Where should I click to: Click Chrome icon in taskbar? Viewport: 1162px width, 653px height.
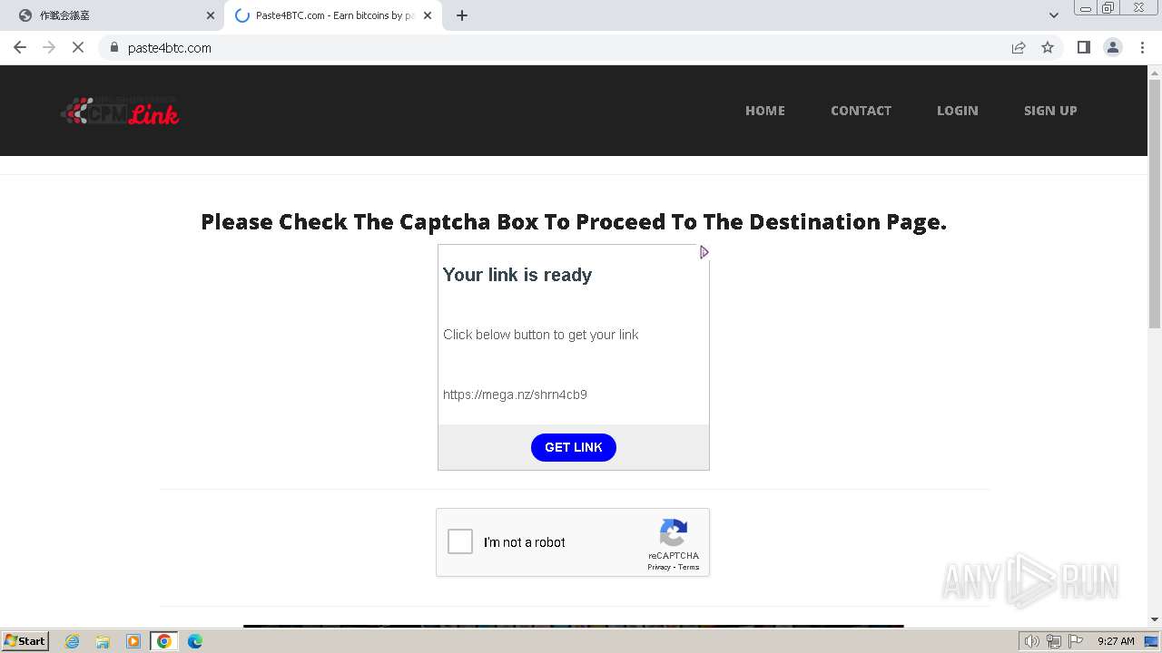(x=164, y=641)
